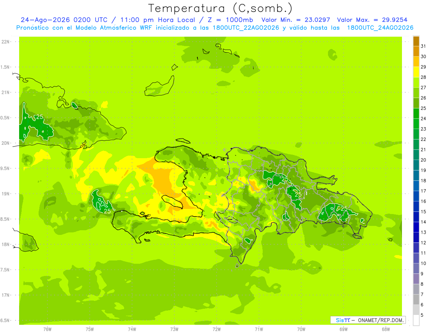433x334 pixels.
Task: Click the "19N" latitude label
Action: (5, 194)
